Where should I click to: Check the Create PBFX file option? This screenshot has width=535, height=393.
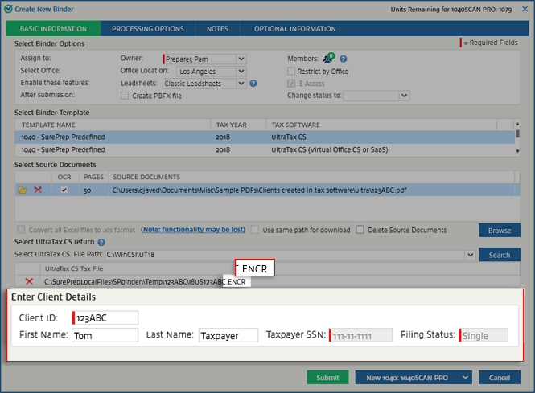125,95
